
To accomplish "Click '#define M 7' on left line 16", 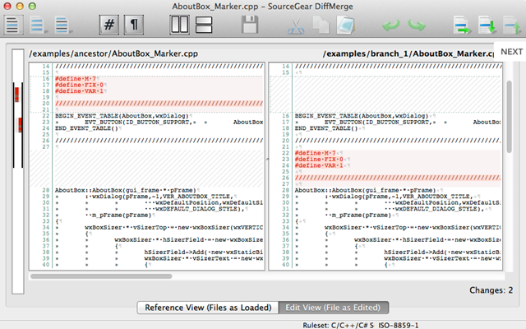I will (x=76, y=79).
